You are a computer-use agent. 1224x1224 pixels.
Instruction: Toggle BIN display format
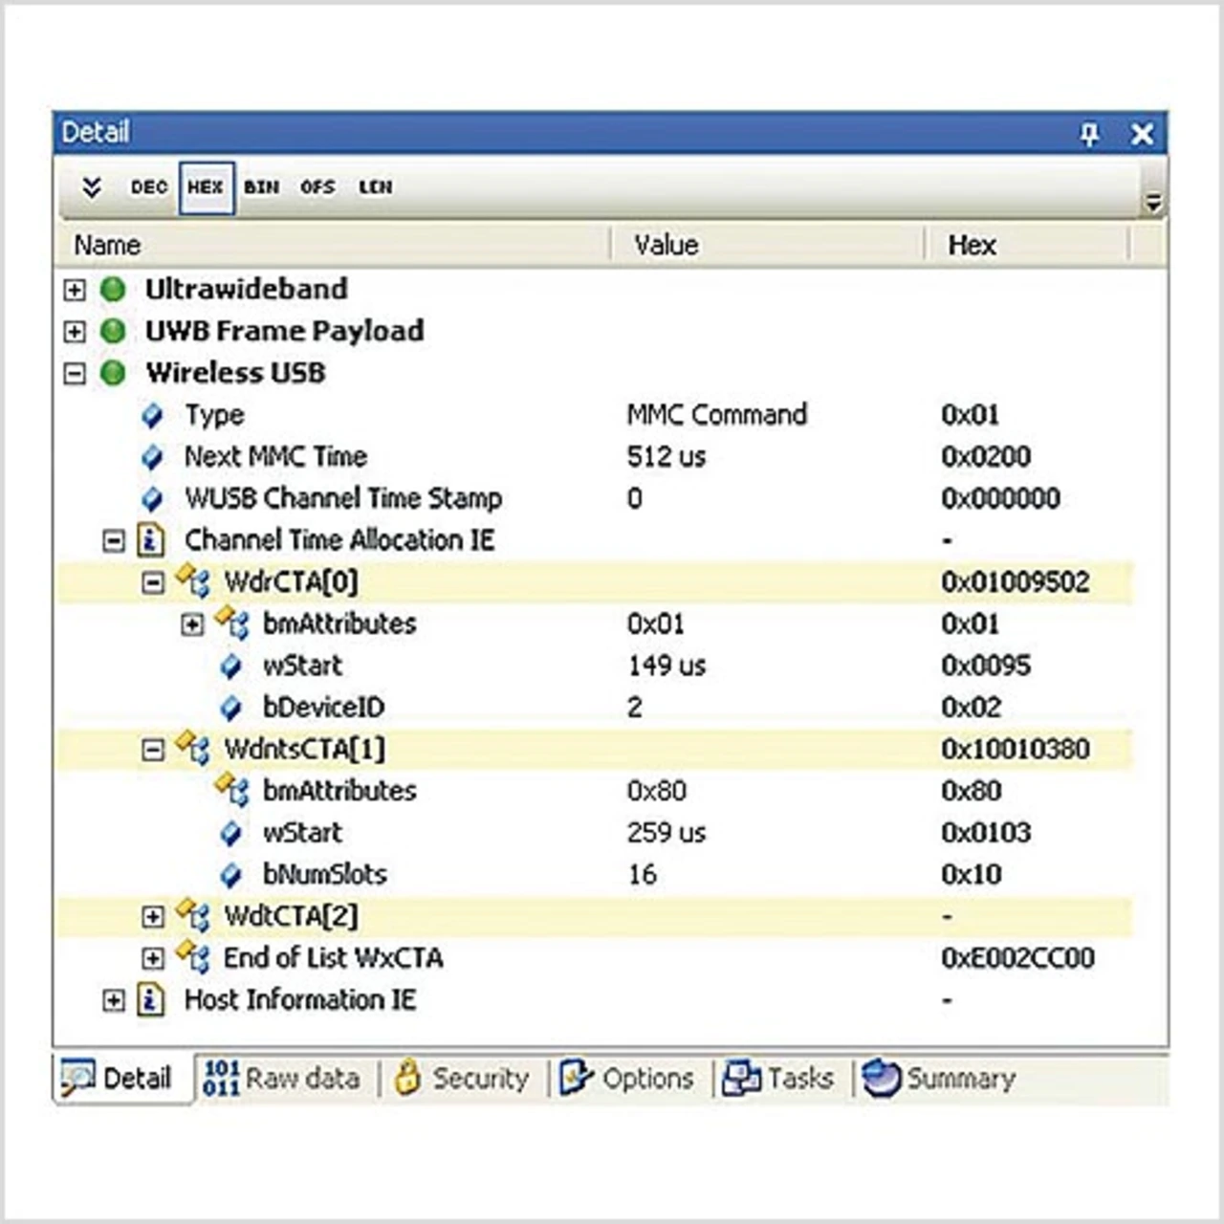(x=261, y=187)
